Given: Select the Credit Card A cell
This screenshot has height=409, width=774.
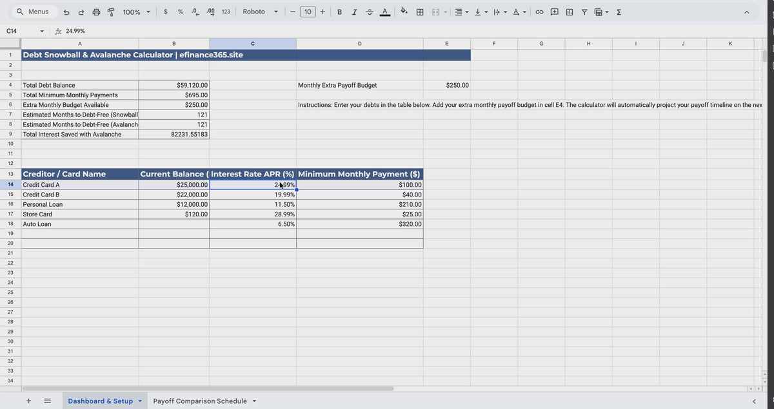Looking at the screenshot, I should pos(80,185).
